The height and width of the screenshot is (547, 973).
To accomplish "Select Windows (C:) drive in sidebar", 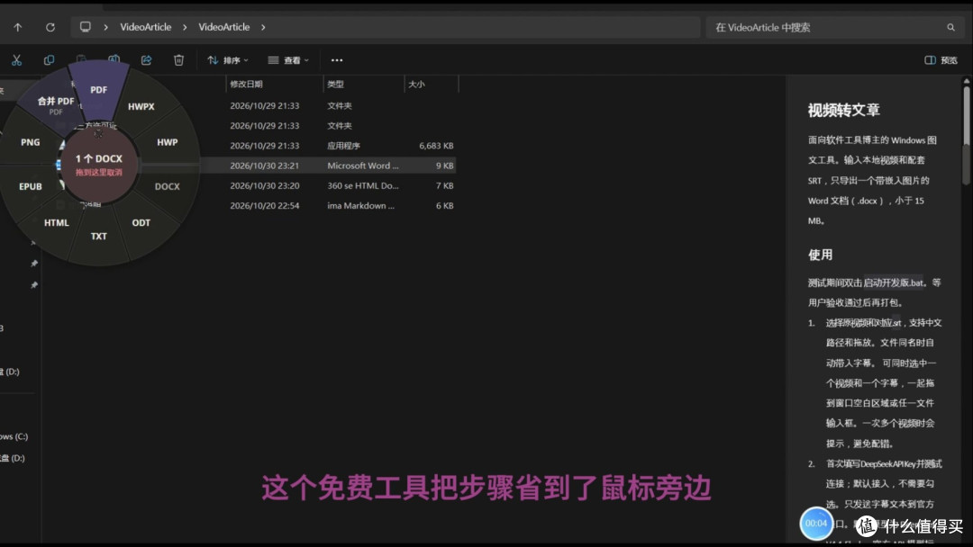I will [14, 436].
